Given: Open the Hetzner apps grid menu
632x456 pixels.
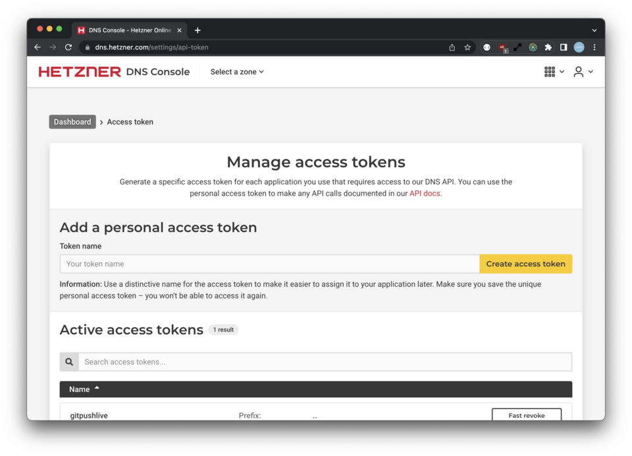Looking at the screenshot, I should pos(554,71).
